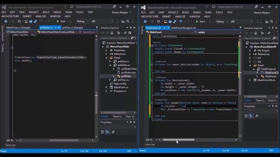Open Dennis Magno account menu in right window

tap(263, 13)
